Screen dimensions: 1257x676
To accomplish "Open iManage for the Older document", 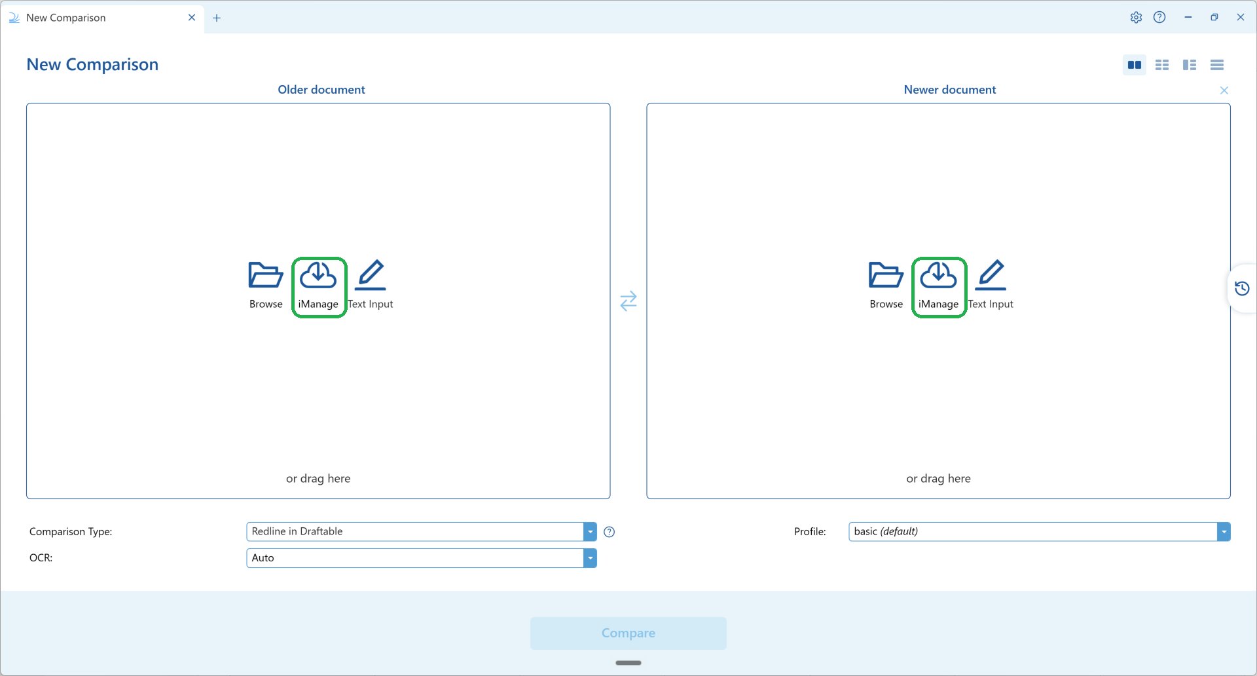I will click(318, 286).
